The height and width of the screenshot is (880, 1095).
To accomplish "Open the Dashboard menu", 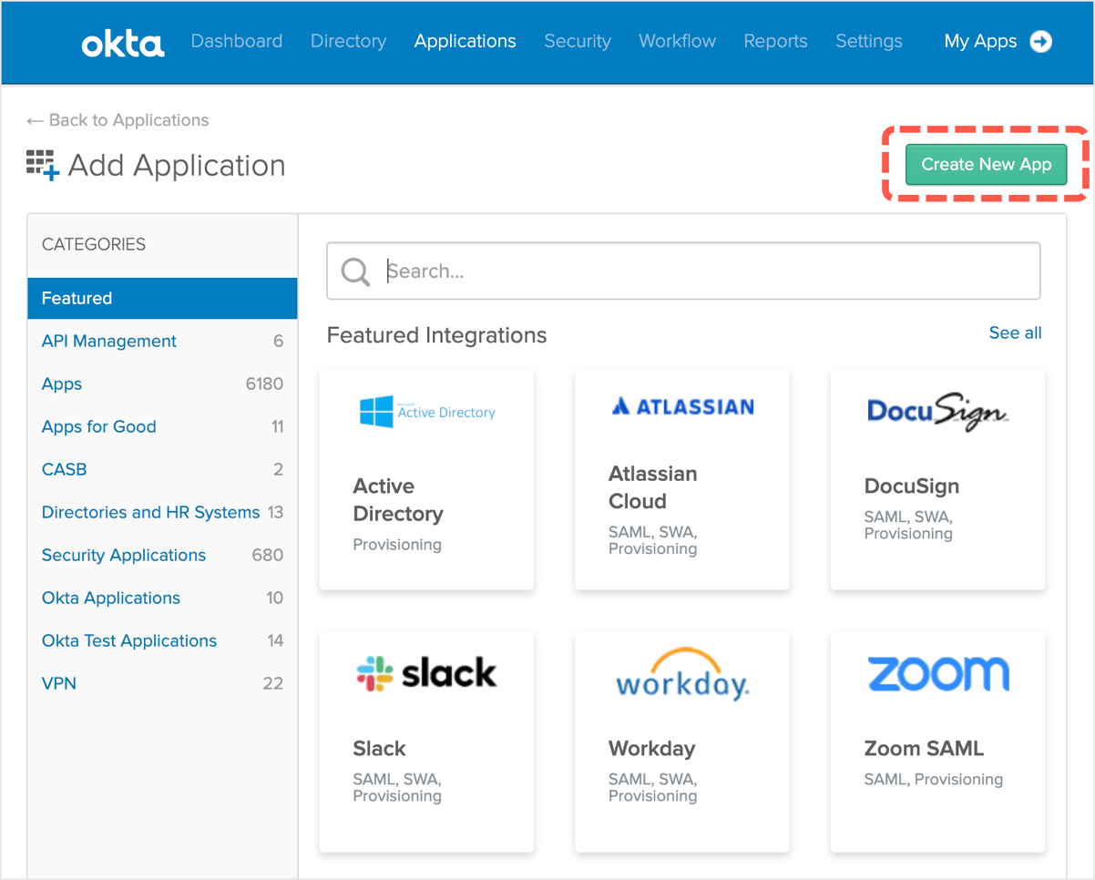I will tap(237, 41).
